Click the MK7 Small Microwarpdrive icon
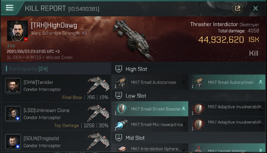 (x=121, y=124)
